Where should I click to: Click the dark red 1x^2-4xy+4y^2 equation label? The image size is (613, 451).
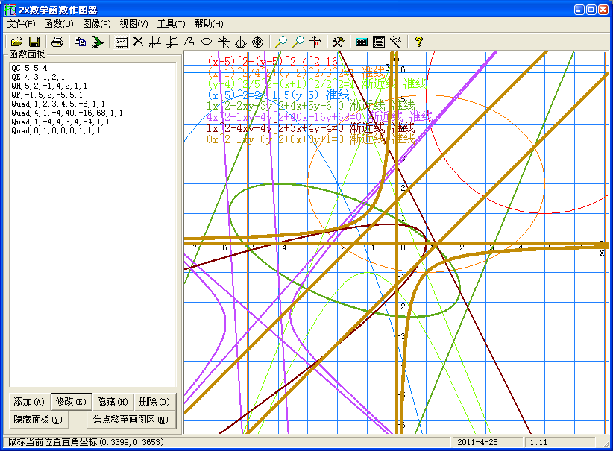point(310,127)
